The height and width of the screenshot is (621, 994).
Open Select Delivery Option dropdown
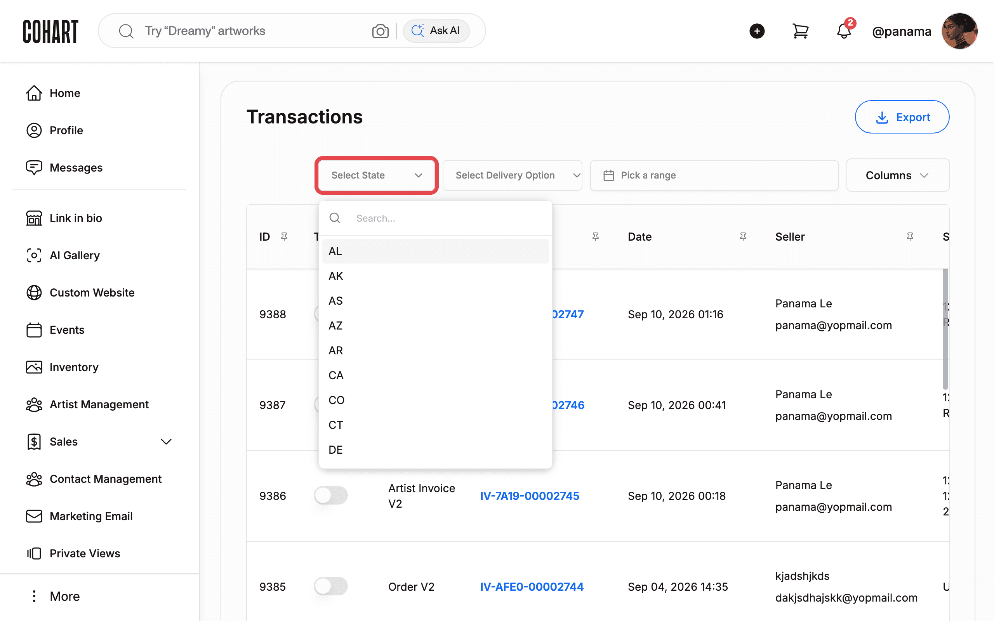512,175
